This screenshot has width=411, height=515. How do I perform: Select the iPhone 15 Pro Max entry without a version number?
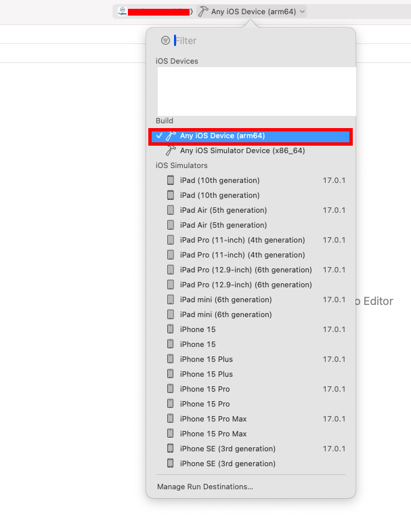pos(251,434)
